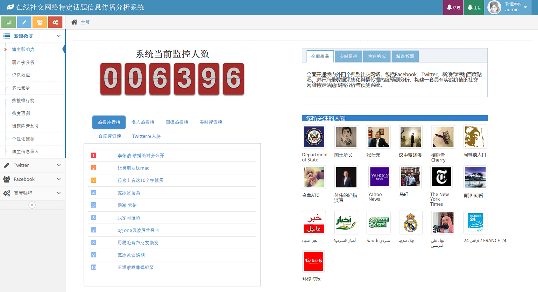
Task: Expand the 百度贴吧 menu section chevron
Action: click(59, 193)
